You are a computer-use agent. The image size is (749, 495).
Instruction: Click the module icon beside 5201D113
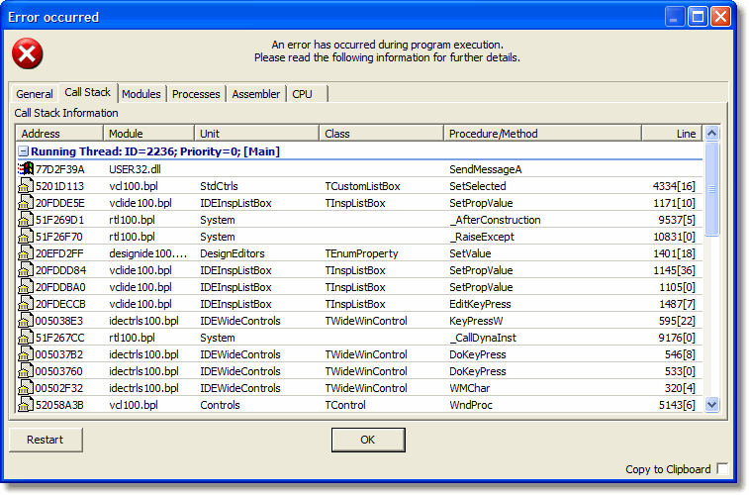26,186
